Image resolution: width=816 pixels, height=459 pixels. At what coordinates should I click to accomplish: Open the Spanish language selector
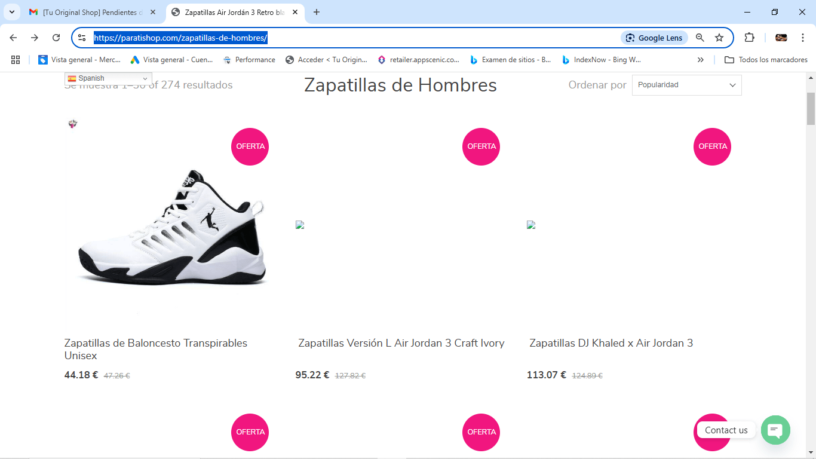(108, 78)
